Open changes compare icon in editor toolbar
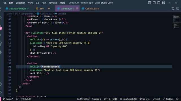This screenshot has height=101, width=181. point(173,8)
